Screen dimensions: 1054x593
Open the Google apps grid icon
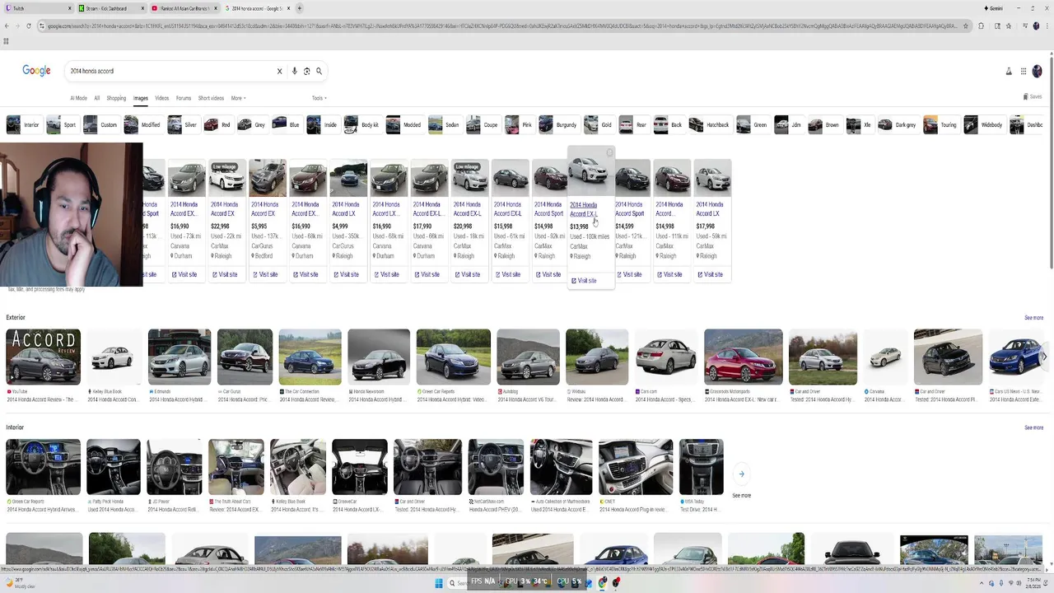[x=1024, y=72]
